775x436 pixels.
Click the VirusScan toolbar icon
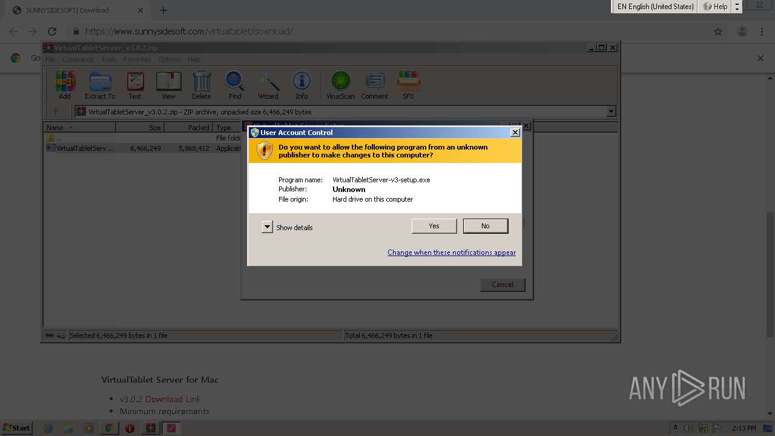tap(340, 85)
